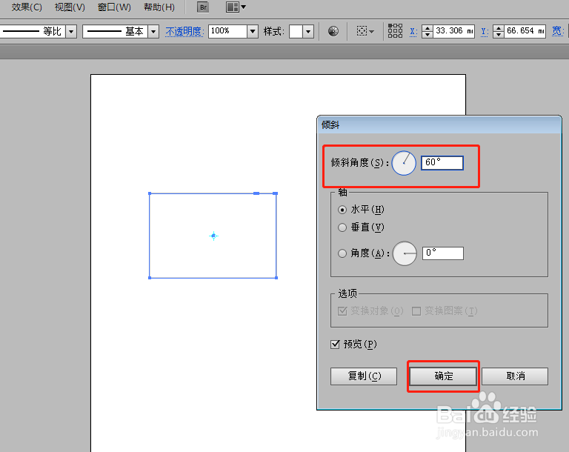Image resolution: width=569 pixels, height=452 pixels.
Task: Expand the 基本 brush definition dropdown
Action: click(153, 32)
